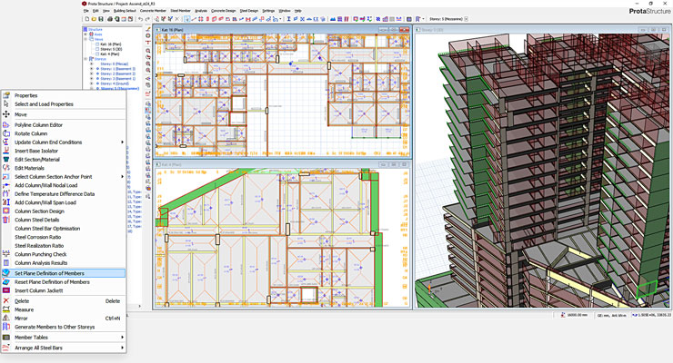Viewport: 673px width, 363px height.
Task: Click the Edit Section/Material icon
Action: click(x=6, y=159)
